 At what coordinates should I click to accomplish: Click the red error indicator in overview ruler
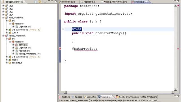pyautogui.click(x=178, y=5)
